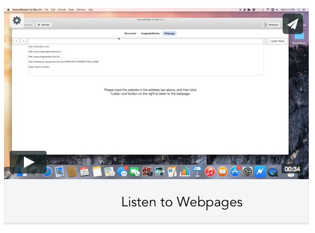Open the Preview mail stamp icon in dock

coord(60,172)
